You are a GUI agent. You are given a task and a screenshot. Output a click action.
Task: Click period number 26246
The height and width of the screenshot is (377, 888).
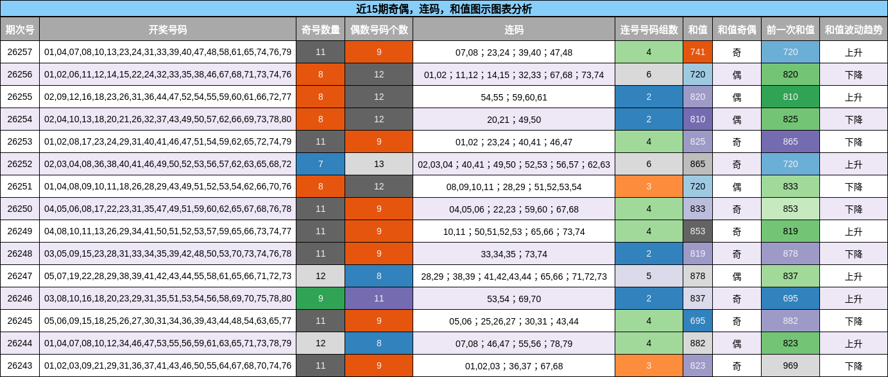[20, 298]
